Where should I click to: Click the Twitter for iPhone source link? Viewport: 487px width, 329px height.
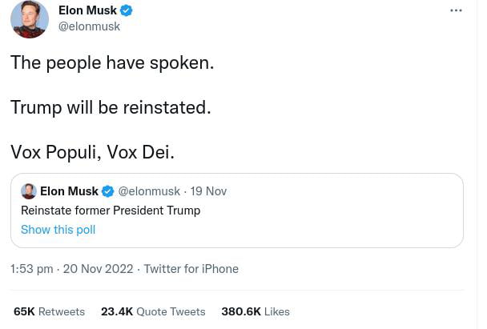tap(191, 269)
